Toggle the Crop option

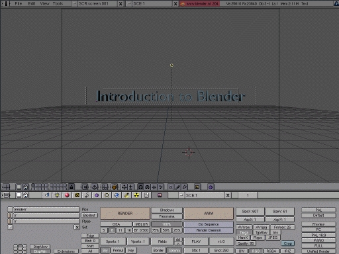click(x=288, y=243)
